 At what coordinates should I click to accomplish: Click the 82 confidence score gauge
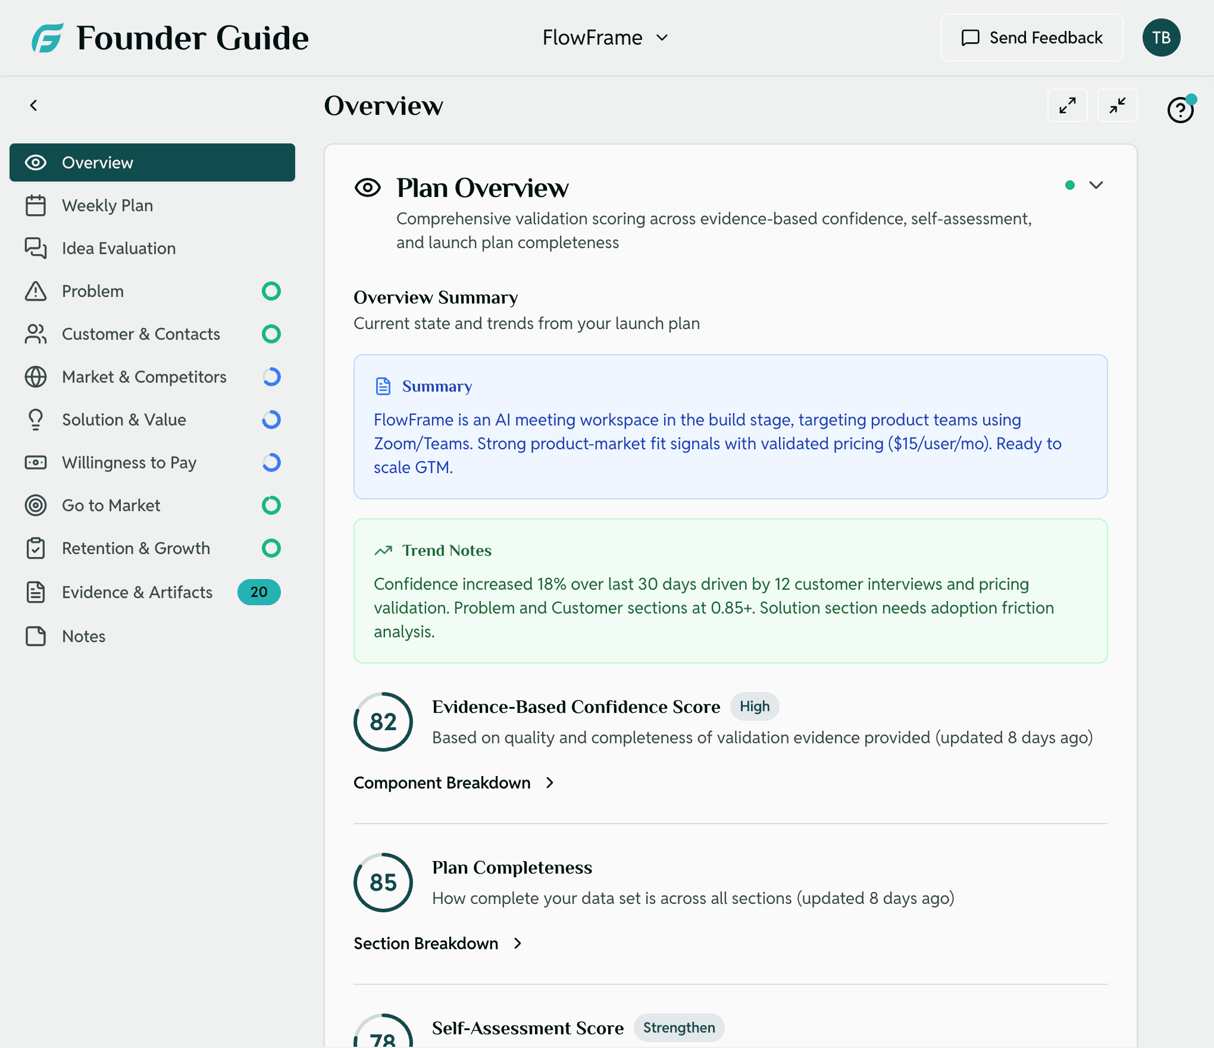pyautogui.click(x=383, y=722)
